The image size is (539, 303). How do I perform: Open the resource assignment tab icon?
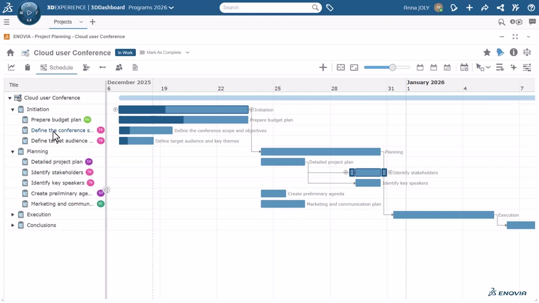click(86, 67)
